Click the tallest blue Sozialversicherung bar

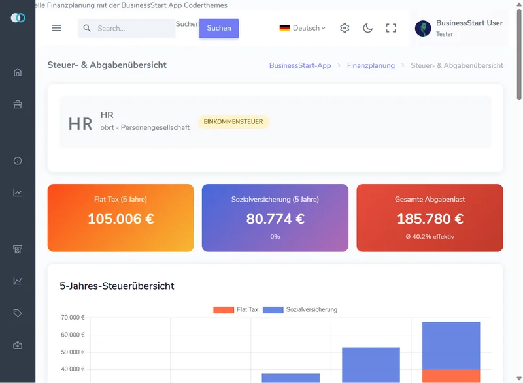451,345
